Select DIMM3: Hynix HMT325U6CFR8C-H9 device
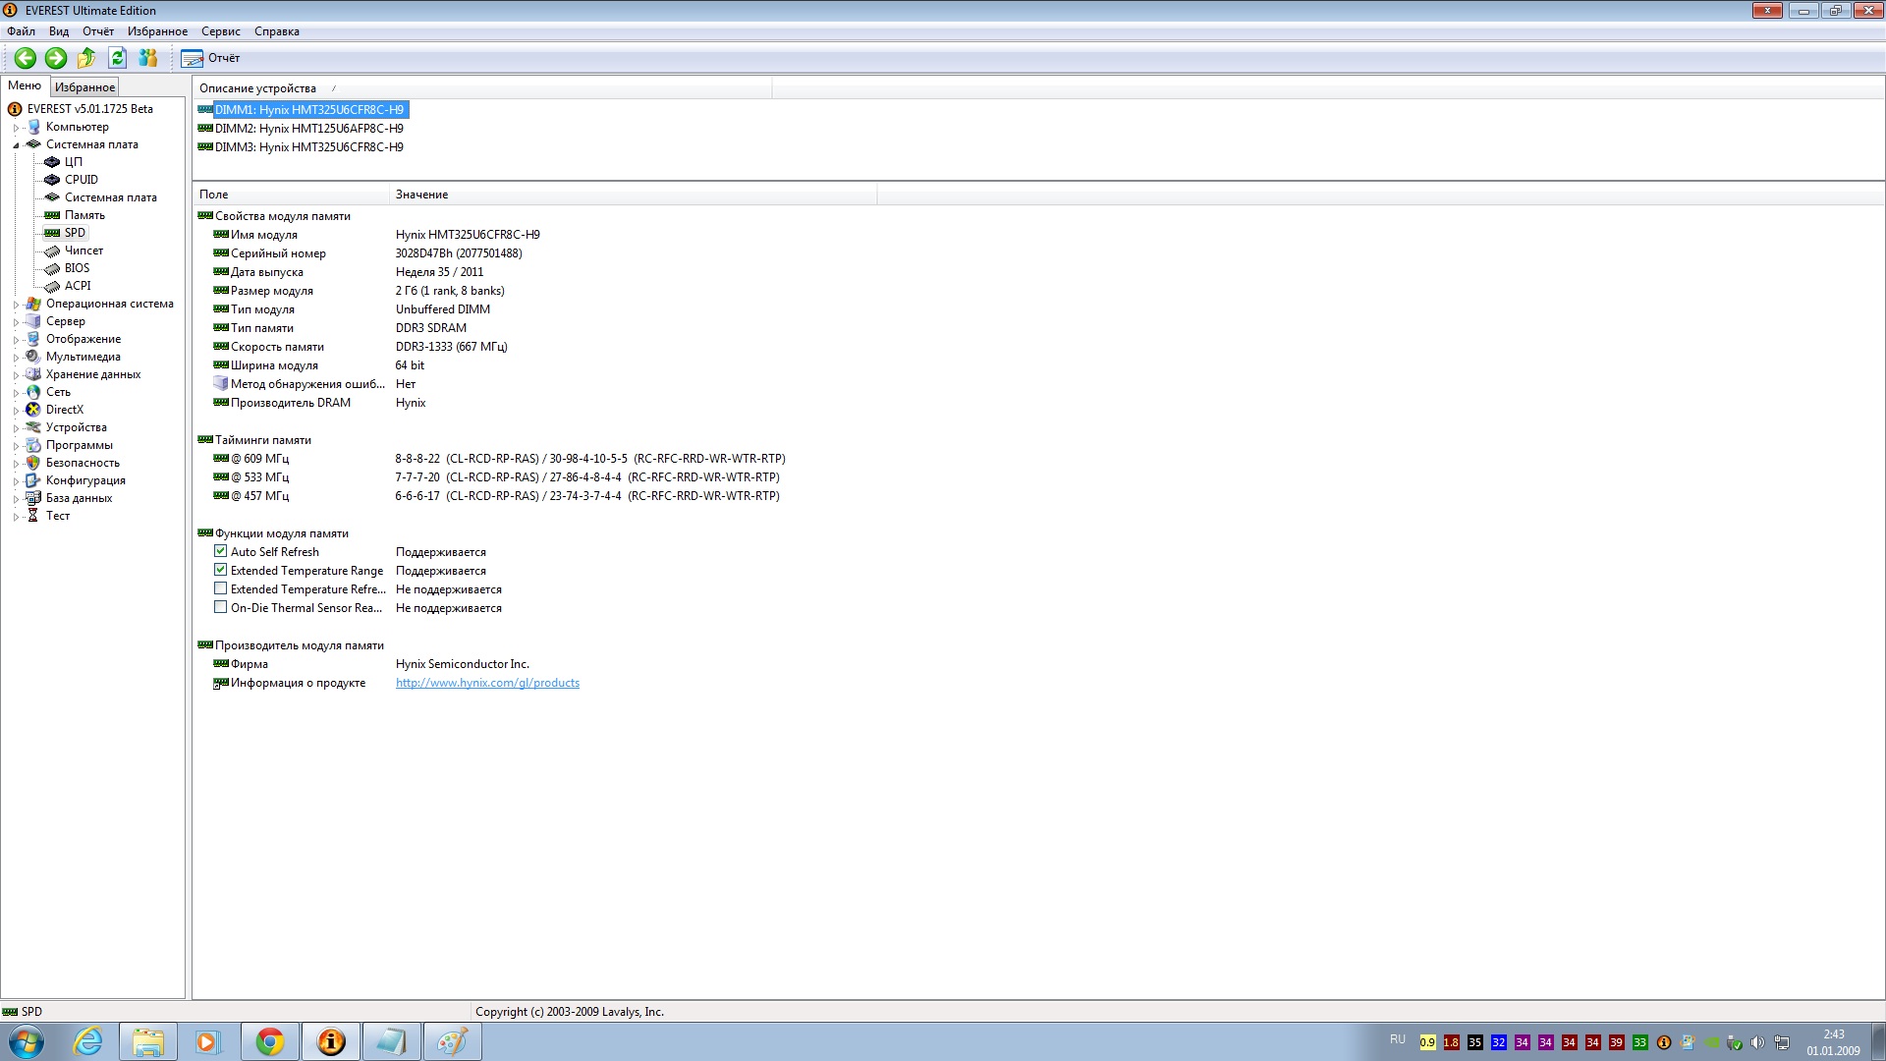The height and width of the screenshot is (1061, 1886). 308,147
